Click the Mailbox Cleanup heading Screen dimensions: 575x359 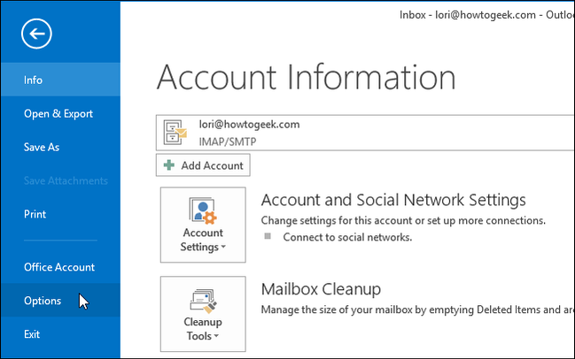coord(321,289)
